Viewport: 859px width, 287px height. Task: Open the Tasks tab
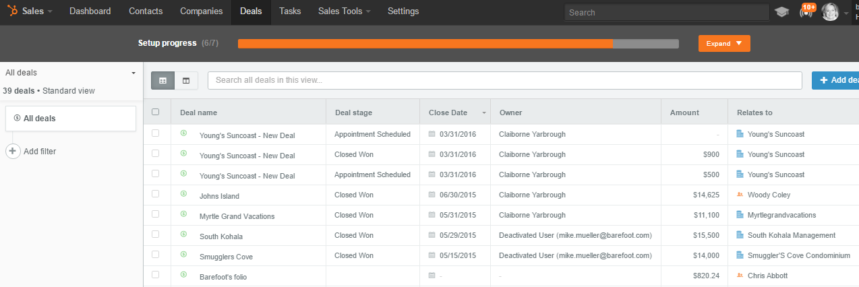pos(290,11)
